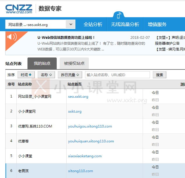The width and height of the screenshot is (185, 178).
Task: Open the 【友盟·缔元信 notice link
Action: 170,49
